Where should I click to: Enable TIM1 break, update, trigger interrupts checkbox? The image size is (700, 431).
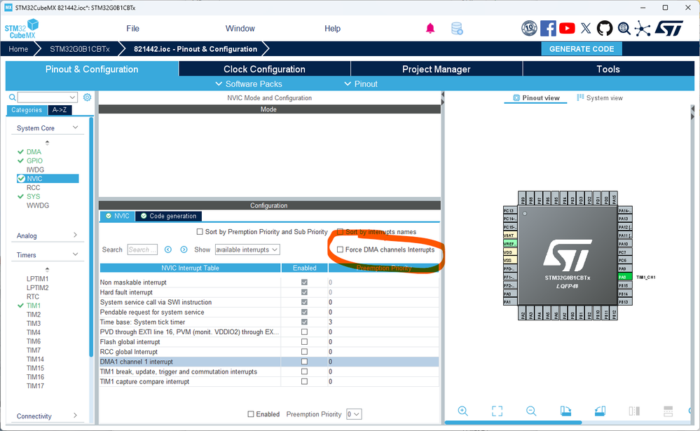click(x=305, y=371)
